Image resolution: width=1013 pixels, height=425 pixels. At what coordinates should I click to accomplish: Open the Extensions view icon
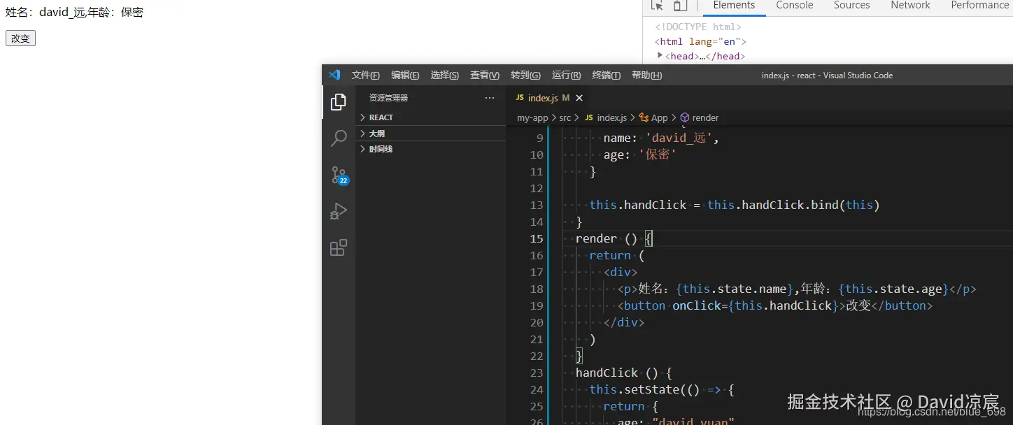339,247
